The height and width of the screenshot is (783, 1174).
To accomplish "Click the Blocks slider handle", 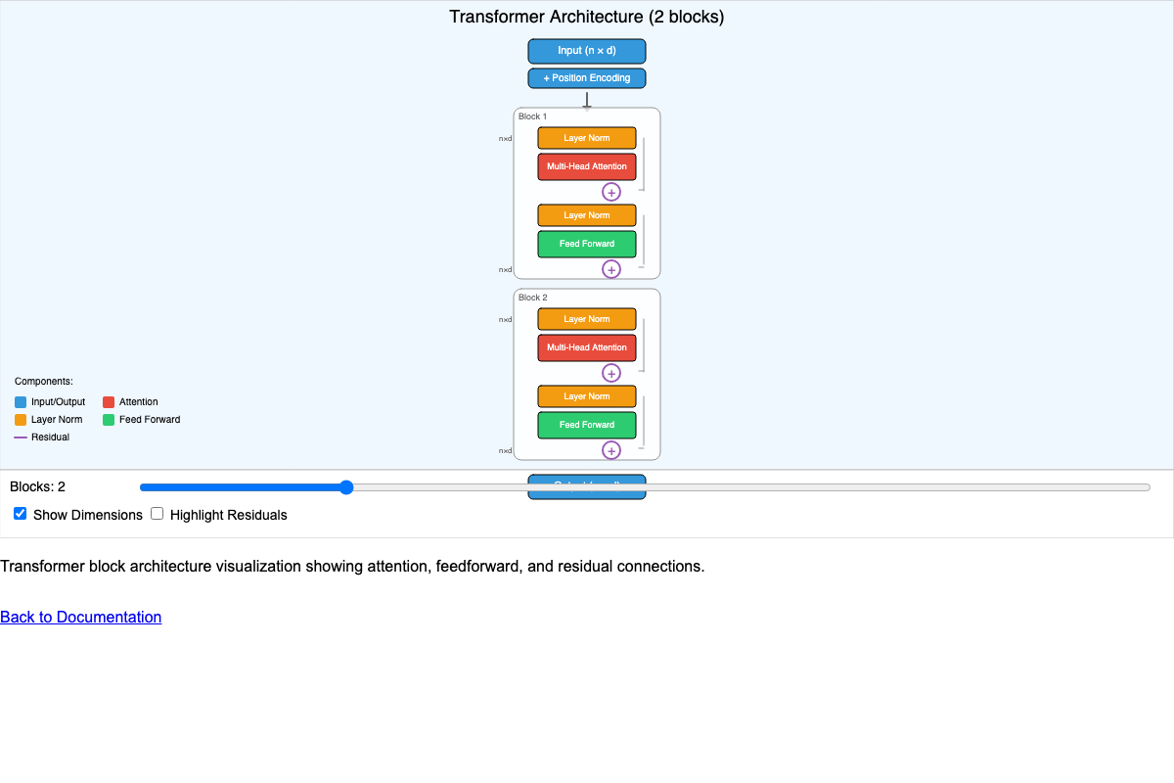I will click(345, 487).
